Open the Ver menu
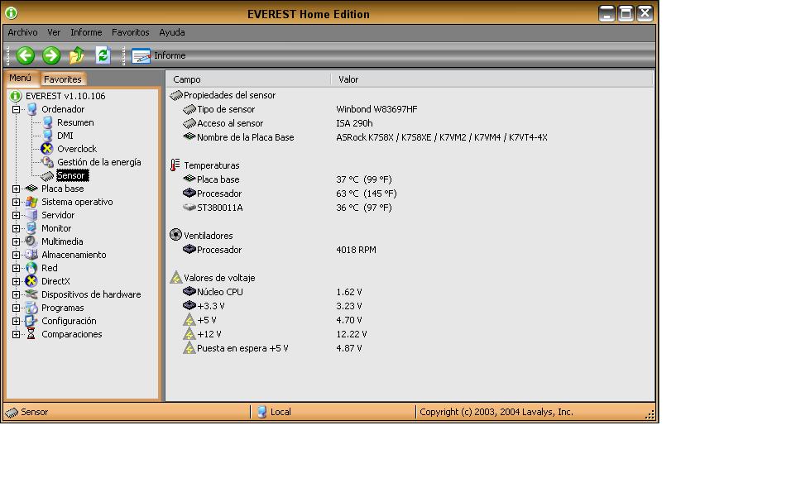The height and width of the screenshot is (497, 796). (x=54, y=32)
